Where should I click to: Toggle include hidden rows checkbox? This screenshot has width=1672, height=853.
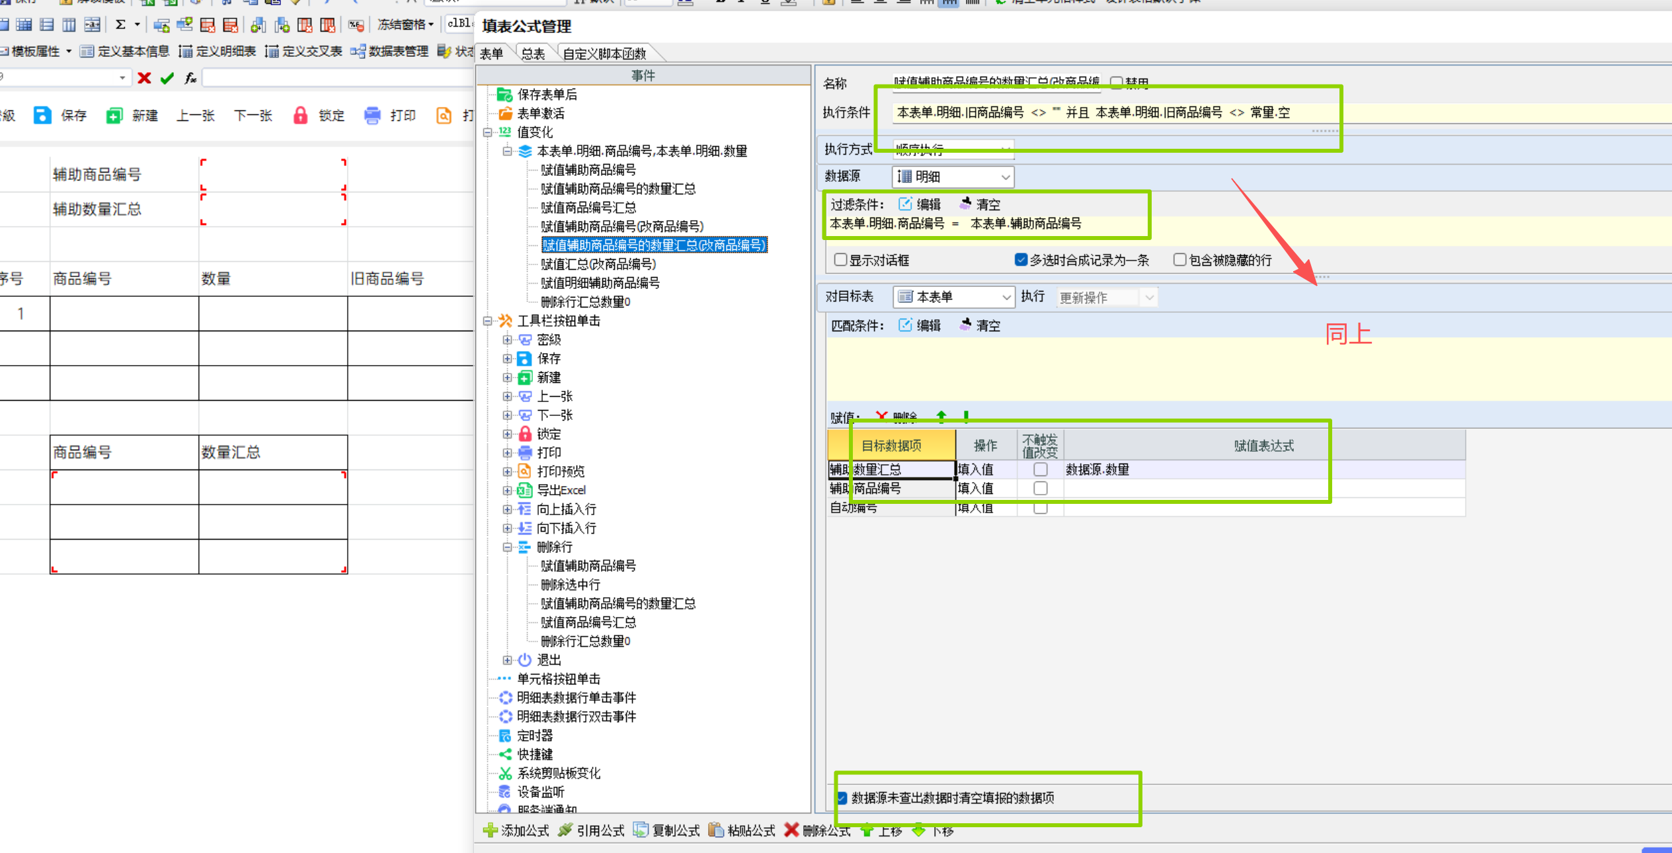(x=1179, y=260)
